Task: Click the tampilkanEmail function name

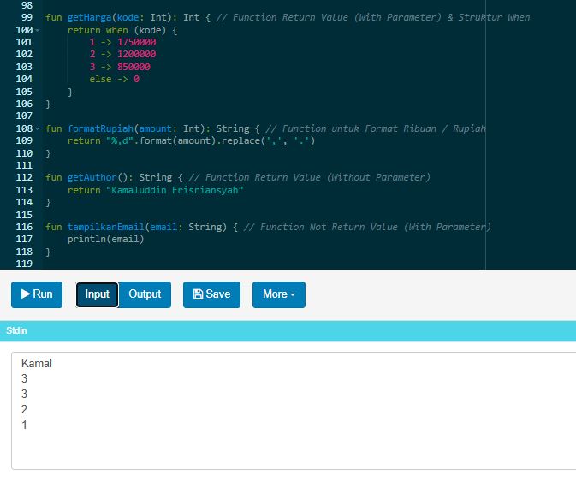Action: tap(106, 227)
